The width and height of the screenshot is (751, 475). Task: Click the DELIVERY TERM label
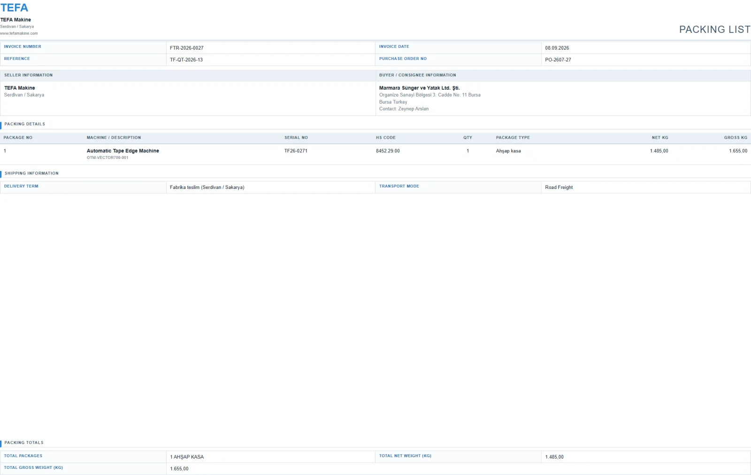pyautogui.click(x=21, y=186)
